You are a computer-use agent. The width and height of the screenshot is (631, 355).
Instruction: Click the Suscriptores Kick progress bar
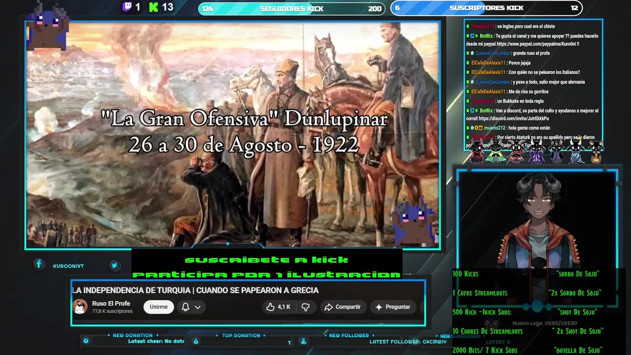487,8
